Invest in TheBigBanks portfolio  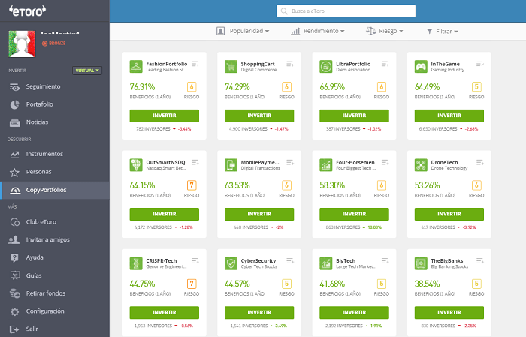[449, 312]
